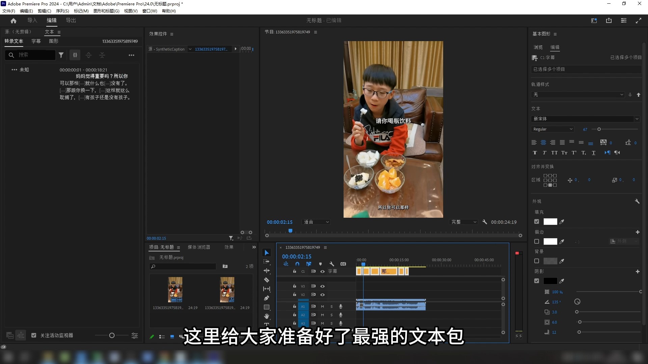Solo the A2 audio track
The image size is (648, 364).
pos(331,315)
